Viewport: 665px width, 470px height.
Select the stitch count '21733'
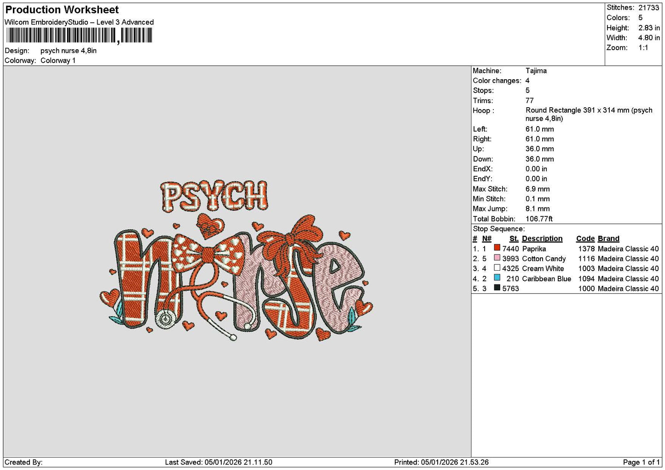649,7
